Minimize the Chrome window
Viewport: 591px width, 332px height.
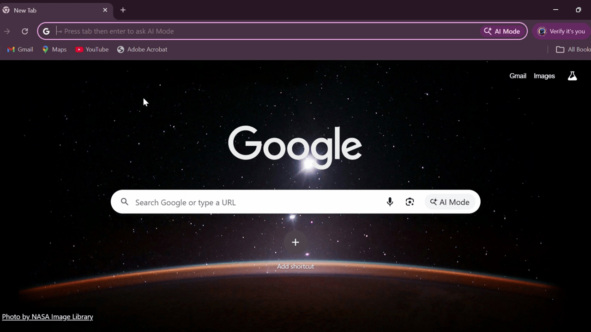(x=556, y=10)
